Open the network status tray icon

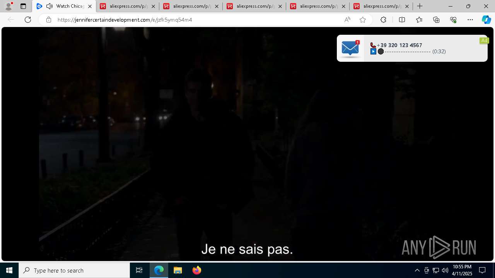[x=436, y=270]
